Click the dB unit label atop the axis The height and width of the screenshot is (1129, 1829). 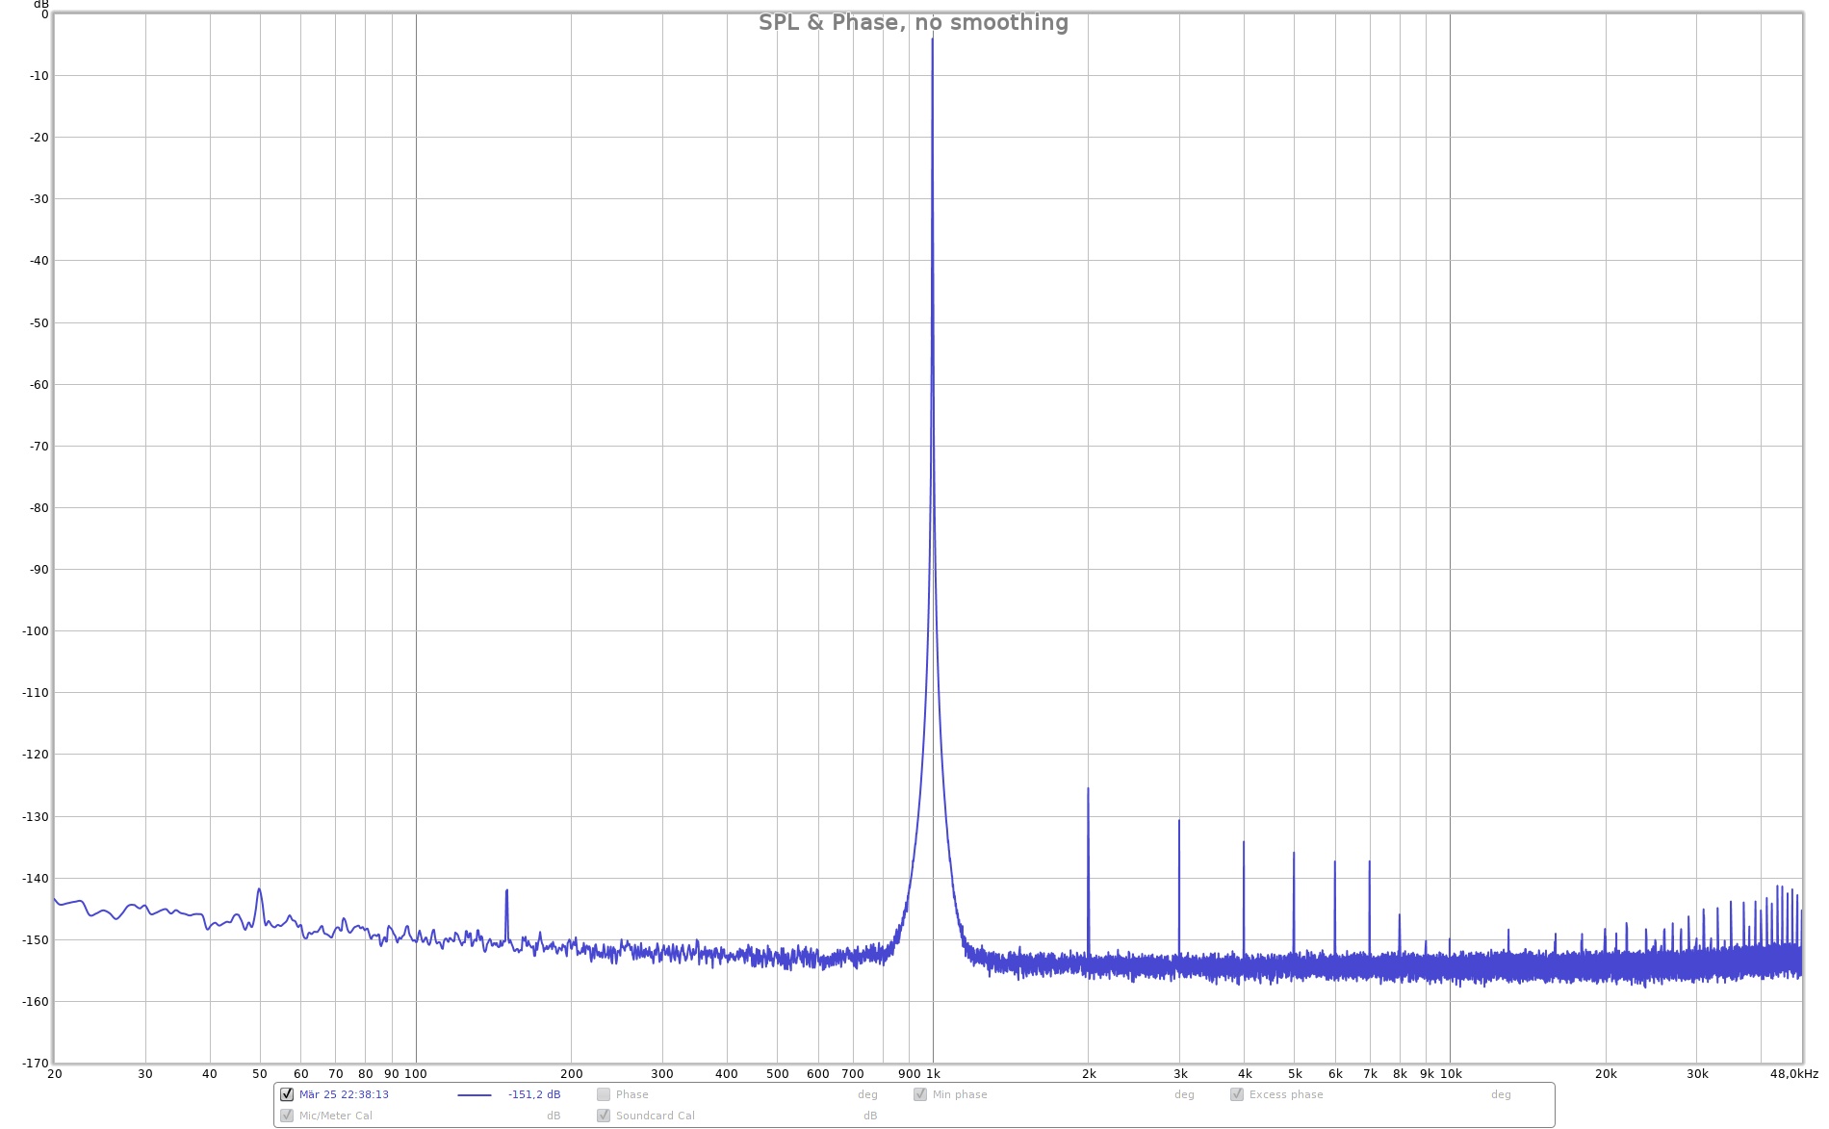tap(40, 4)
